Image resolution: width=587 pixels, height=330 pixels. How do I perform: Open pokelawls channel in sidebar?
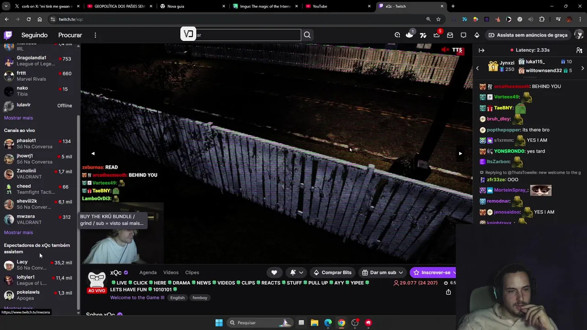tap(39, 295)
